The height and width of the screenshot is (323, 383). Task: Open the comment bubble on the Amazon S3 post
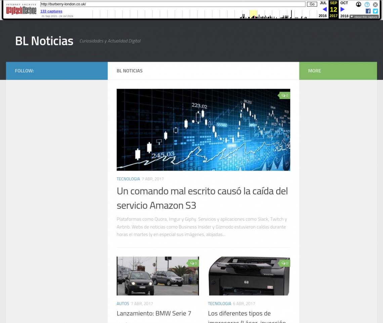285,95
